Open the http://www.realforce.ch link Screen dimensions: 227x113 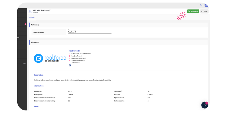coord(79,58)
